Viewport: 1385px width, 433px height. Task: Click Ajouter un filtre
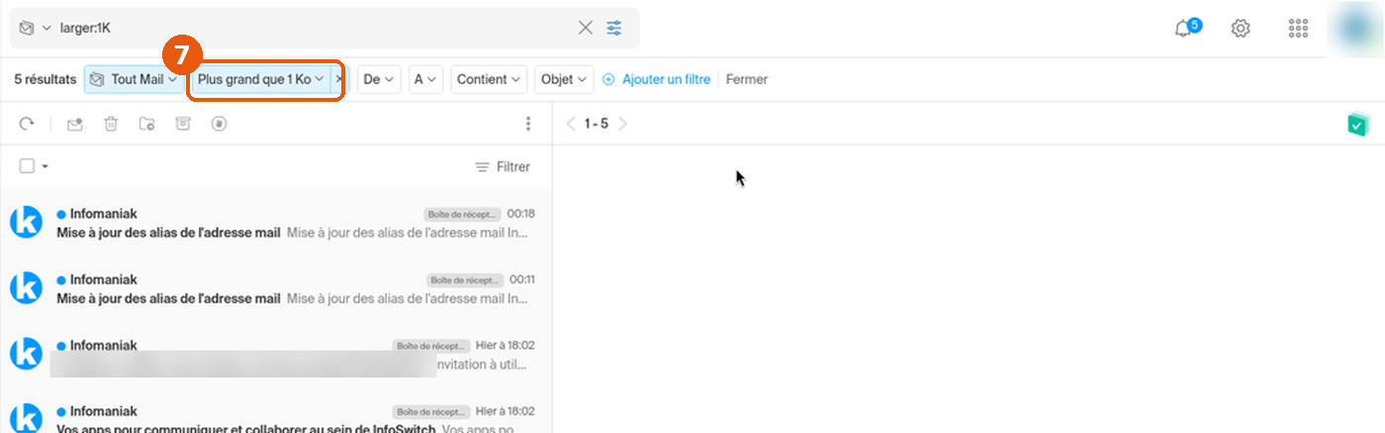pyautogui.click(x=656, y=79)
